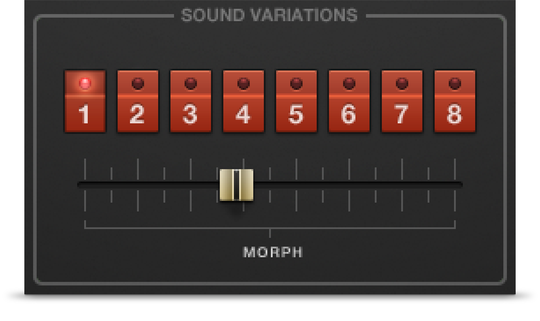Click the SOUND VARIATIONS panel heading

click(x=269, y=16)
